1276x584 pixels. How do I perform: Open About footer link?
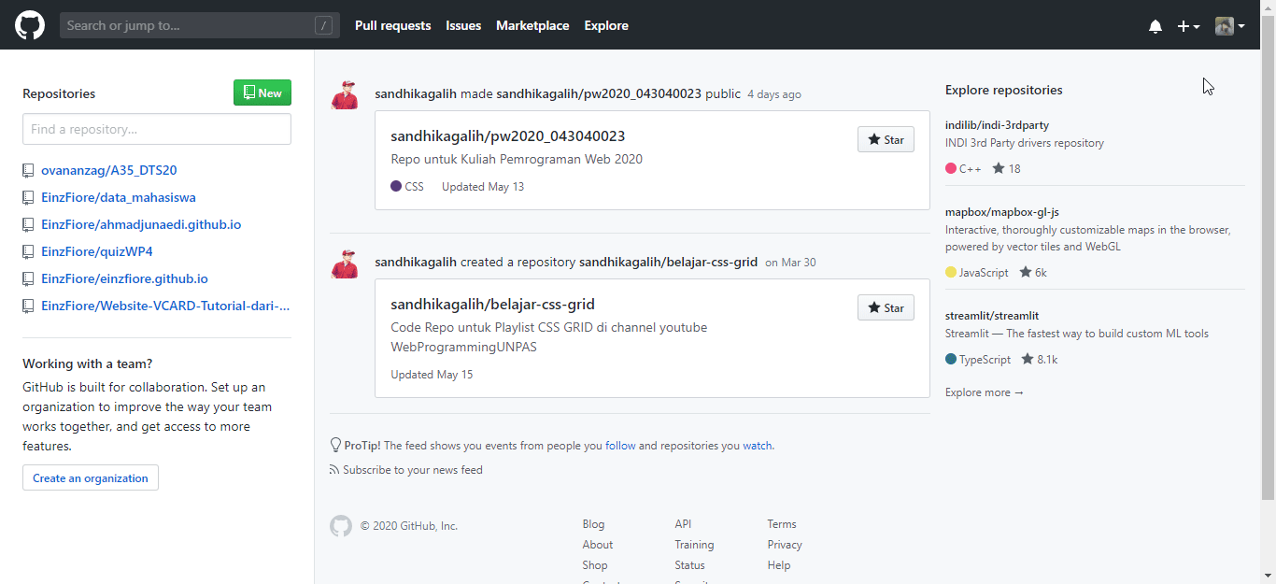click(x=598, y=545)
